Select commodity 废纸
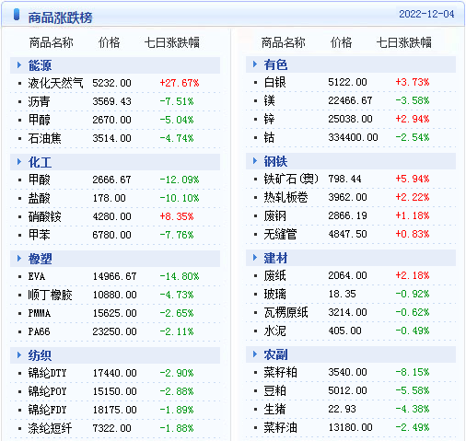Screen dimensions: 466x441 (274, 275)
